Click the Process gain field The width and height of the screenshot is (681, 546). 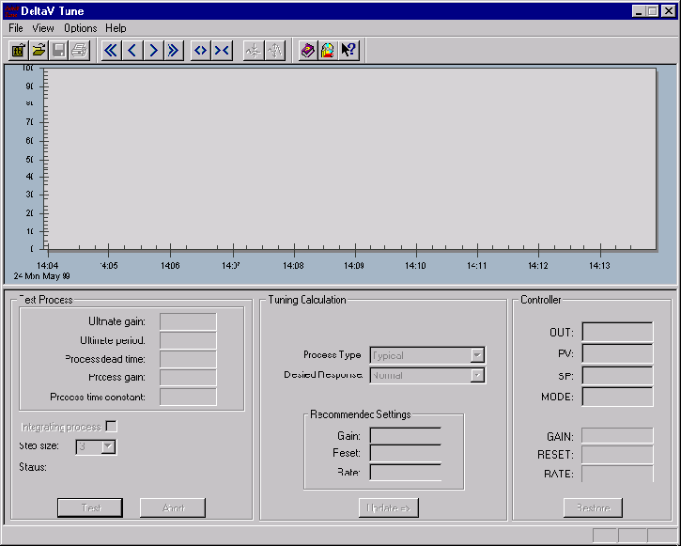tap(188, 378)
